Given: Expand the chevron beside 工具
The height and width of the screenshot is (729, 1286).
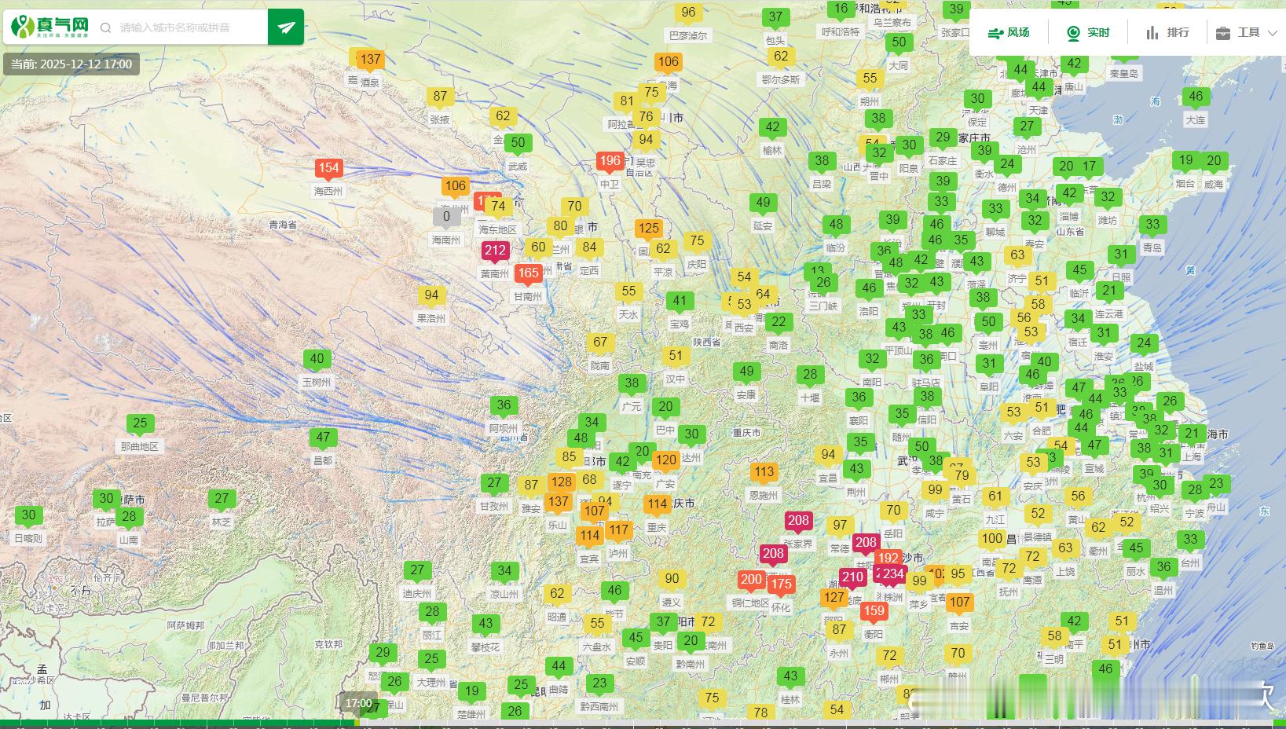Looking at the screenshot, I should pyautogui.click(x=1273, y=32).
